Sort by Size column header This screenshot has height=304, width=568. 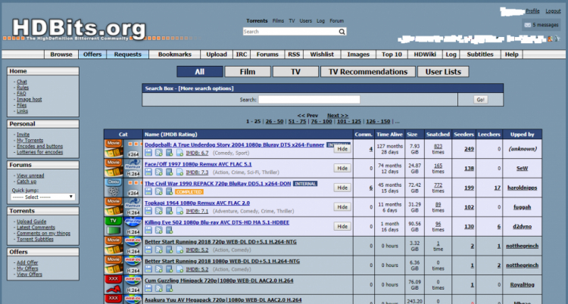412,135
